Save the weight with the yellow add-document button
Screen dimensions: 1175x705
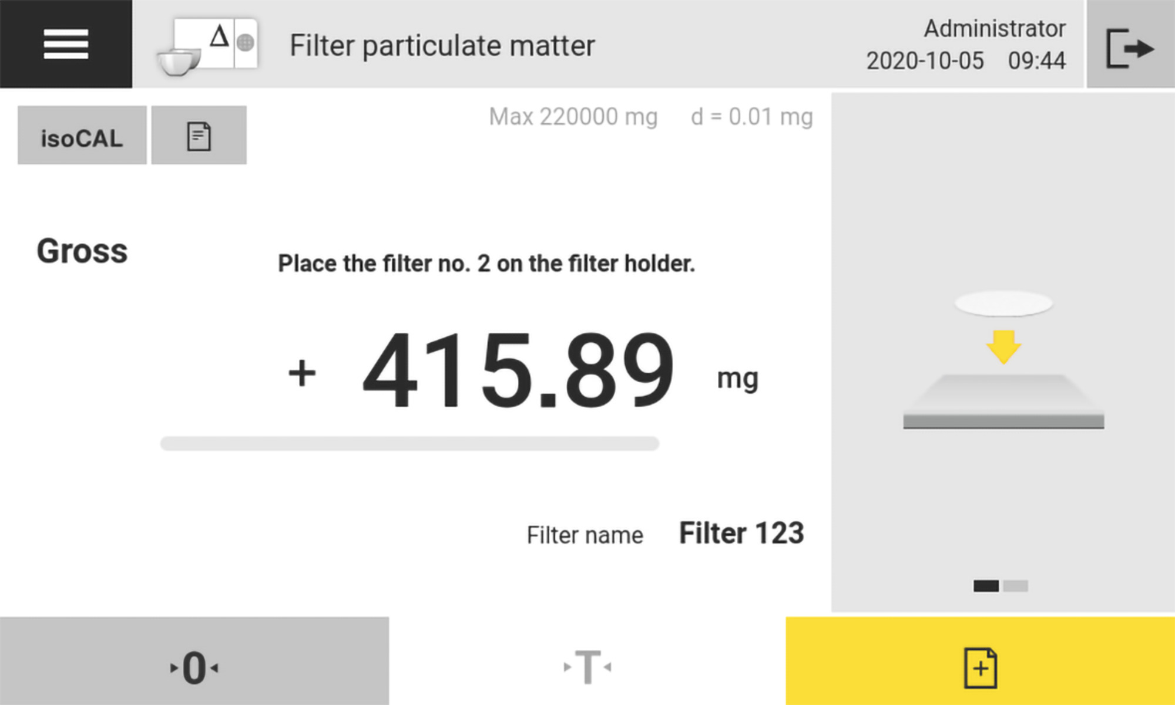(x=980, y=666)
